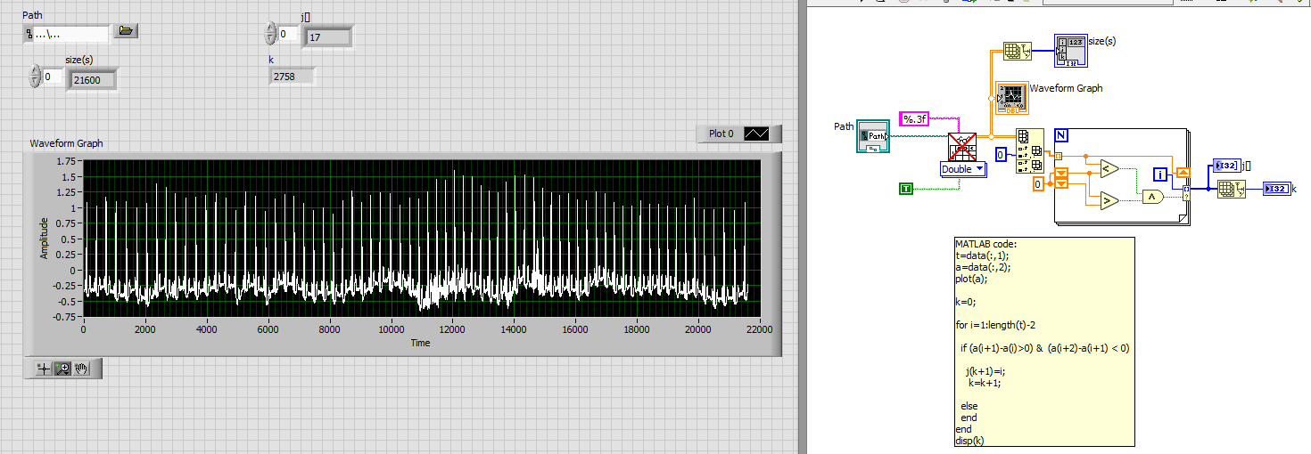Click the %.3f format string constant
The height and width of the screenshot is (454, 1311).
click(x=914, y=119)
